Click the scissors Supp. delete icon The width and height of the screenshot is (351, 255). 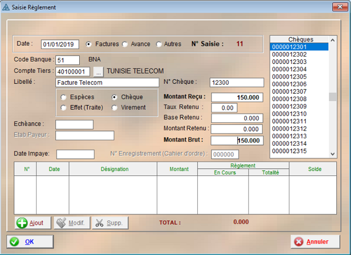pos(98,223)
